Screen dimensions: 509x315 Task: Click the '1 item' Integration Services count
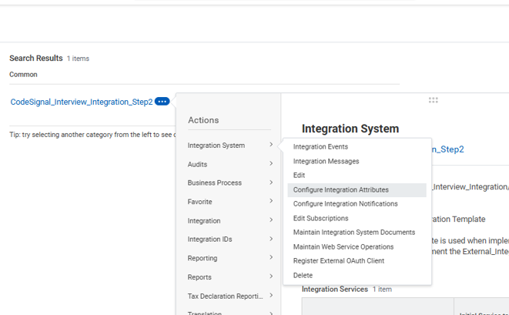[382, 290]
